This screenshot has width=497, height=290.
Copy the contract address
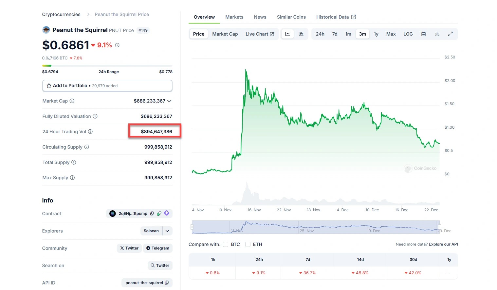tap(152, 214)
